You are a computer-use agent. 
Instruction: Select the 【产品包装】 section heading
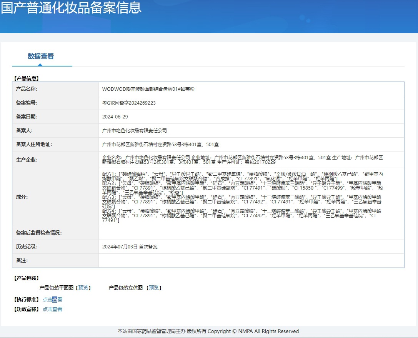pos(27,278)
